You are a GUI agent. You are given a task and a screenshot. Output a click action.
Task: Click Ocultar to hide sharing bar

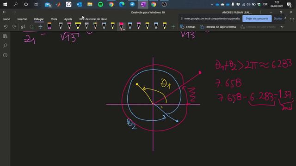pyautogui.click(x=278, y=18)
